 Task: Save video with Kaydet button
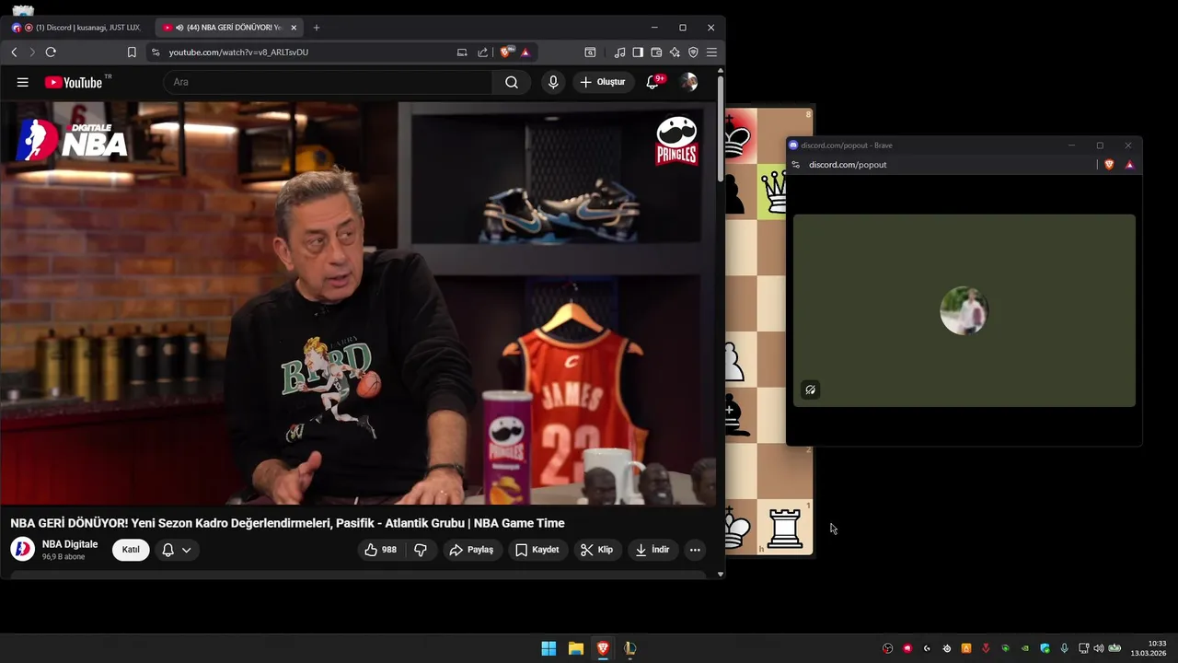(537, 550)
